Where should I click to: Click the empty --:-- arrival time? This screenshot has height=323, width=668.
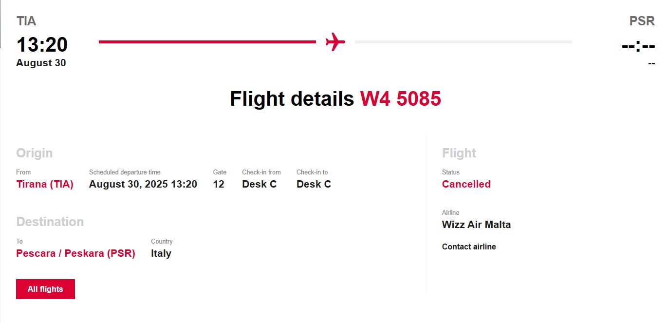point(638,46)
